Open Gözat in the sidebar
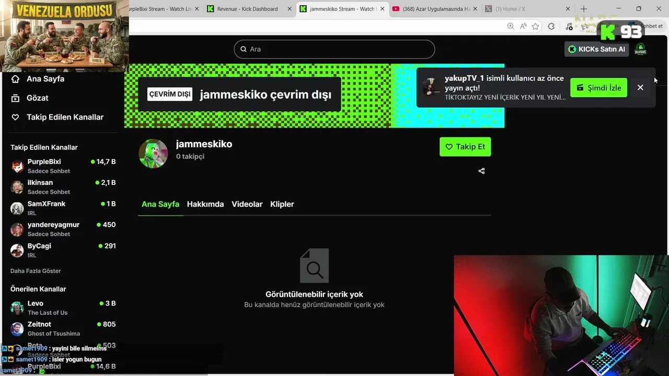Screen dimensions: 669x376 click(30, 98)
